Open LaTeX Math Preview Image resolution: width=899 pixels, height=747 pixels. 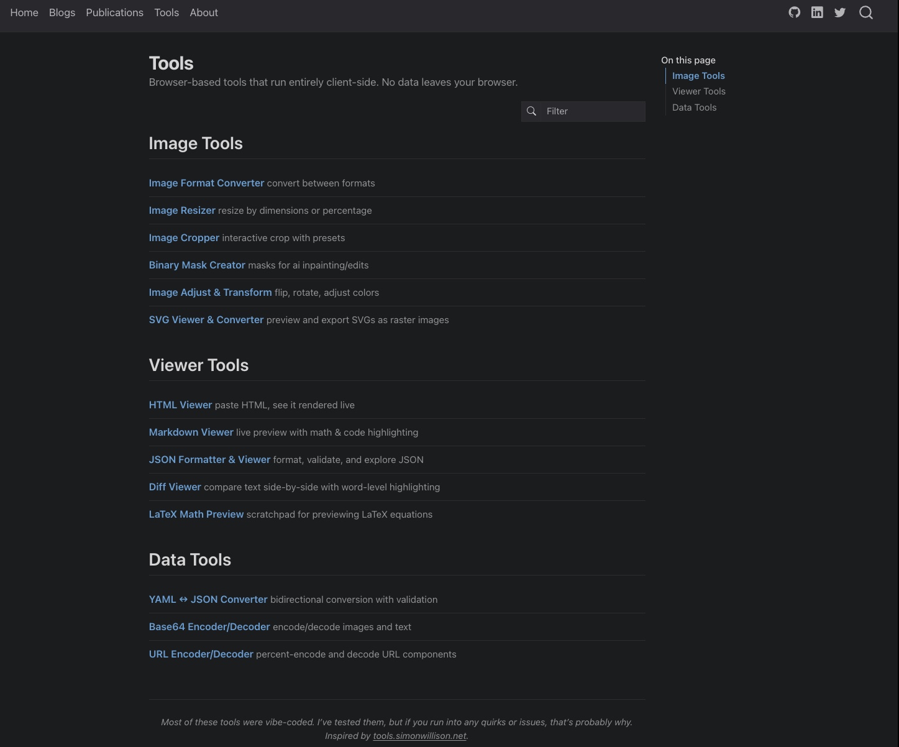(196, 515)
